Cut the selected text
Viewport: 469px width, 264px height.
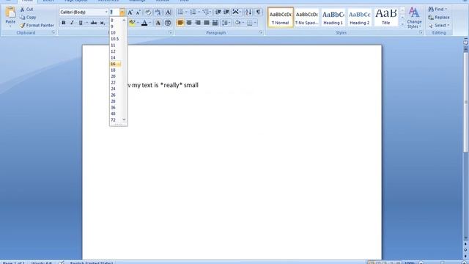click(26, 10)
